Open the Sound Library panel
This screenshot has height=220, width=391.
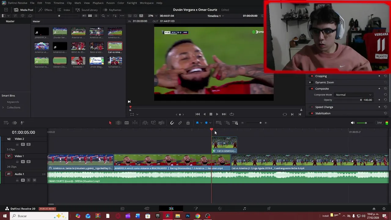click(87, 10)
